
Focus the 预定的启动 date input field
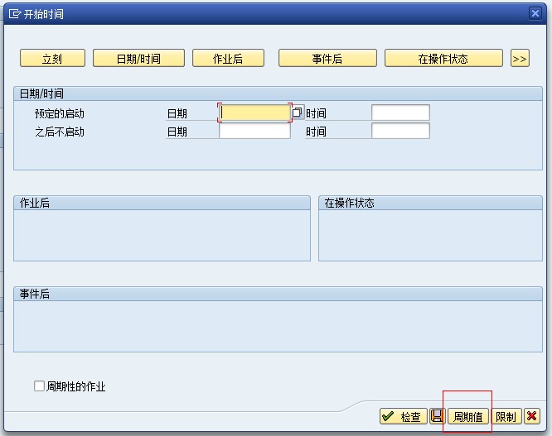coord(254,113)
